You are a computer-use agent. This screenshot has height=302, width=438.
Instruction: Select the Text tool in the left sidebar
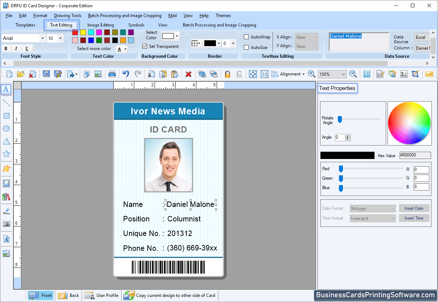point(6,89)
